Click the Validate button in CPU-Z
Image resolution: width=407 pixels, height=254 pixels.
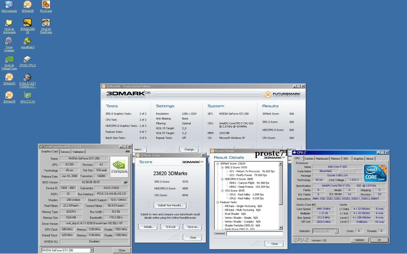(359, 240)
